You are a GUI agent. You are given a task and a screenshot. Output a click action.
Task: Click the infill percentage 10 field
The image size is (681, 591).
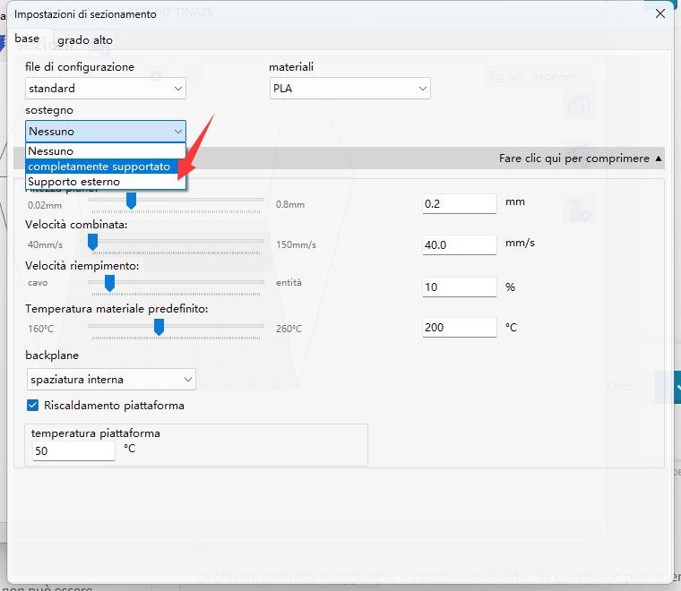pos(459,287)
